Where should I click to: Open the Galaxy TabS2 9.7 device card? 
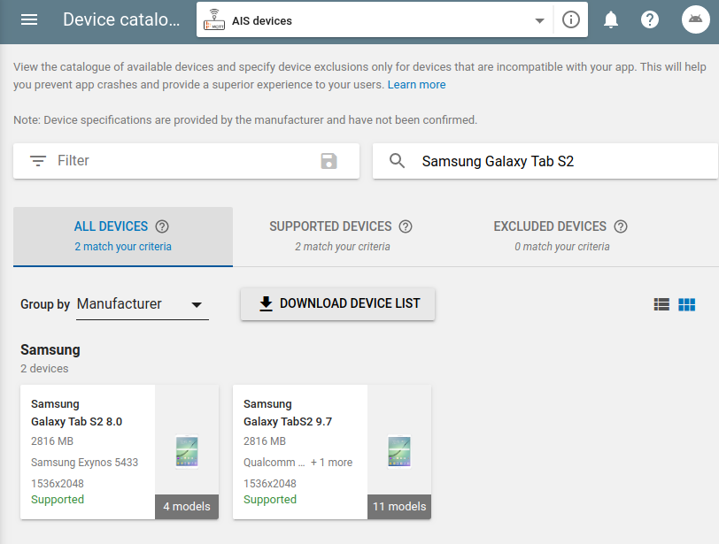coord(332,452)
